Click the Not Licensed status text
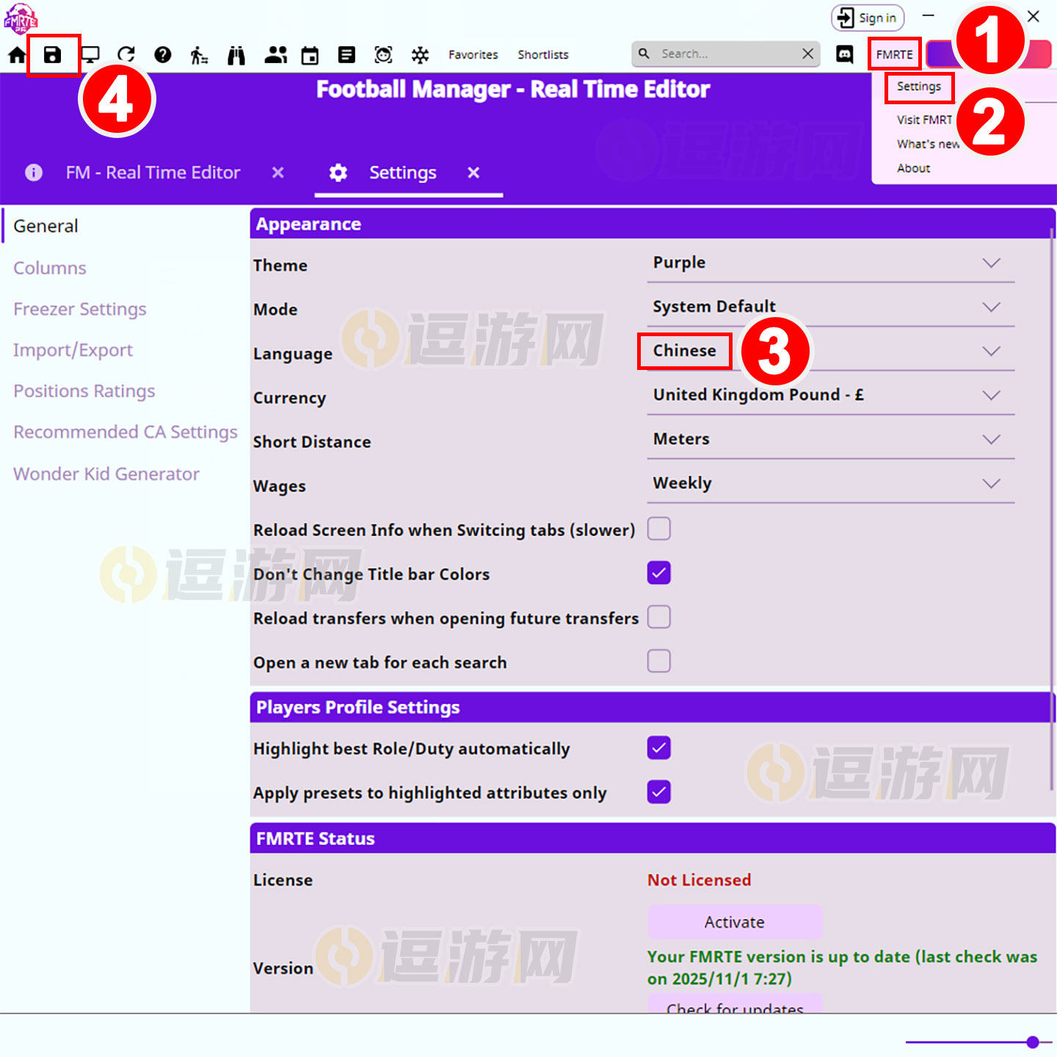This screenshot has width=1057, height=1057. 699,880
